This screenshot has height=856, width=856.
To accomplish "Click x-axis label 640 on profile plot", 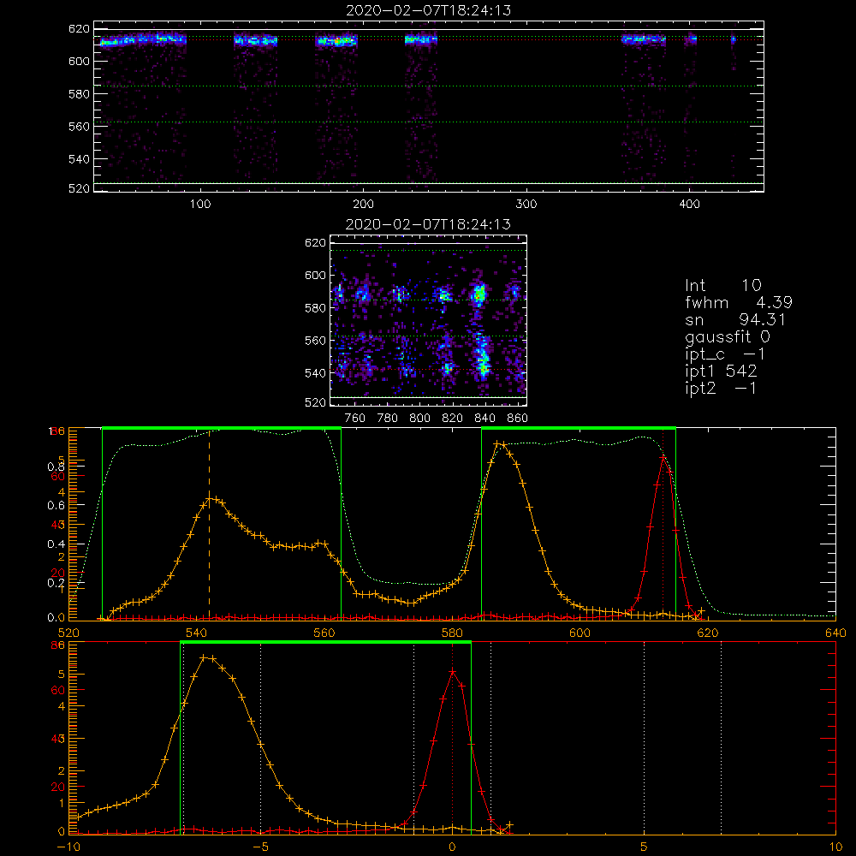I will tap(835, 633).
